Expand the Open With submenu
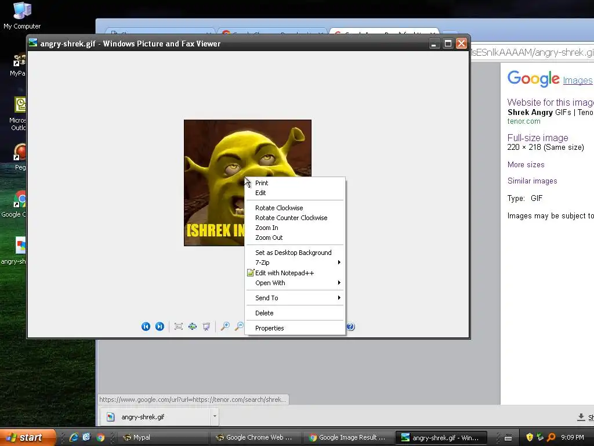 [295, 283]
